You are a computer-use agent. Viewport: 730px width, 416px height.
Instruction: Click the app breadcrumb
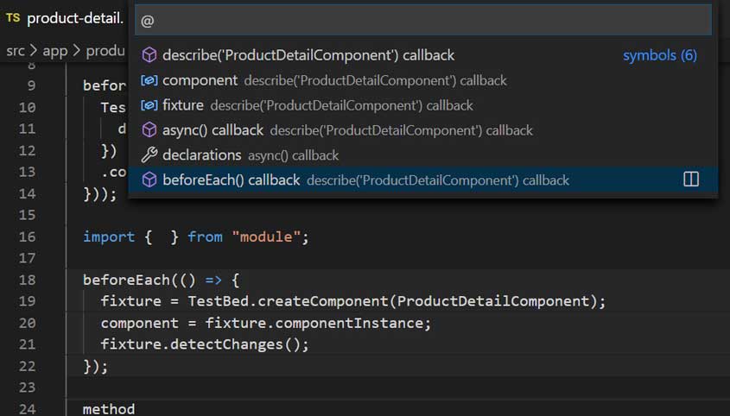(x=55, y=51)
